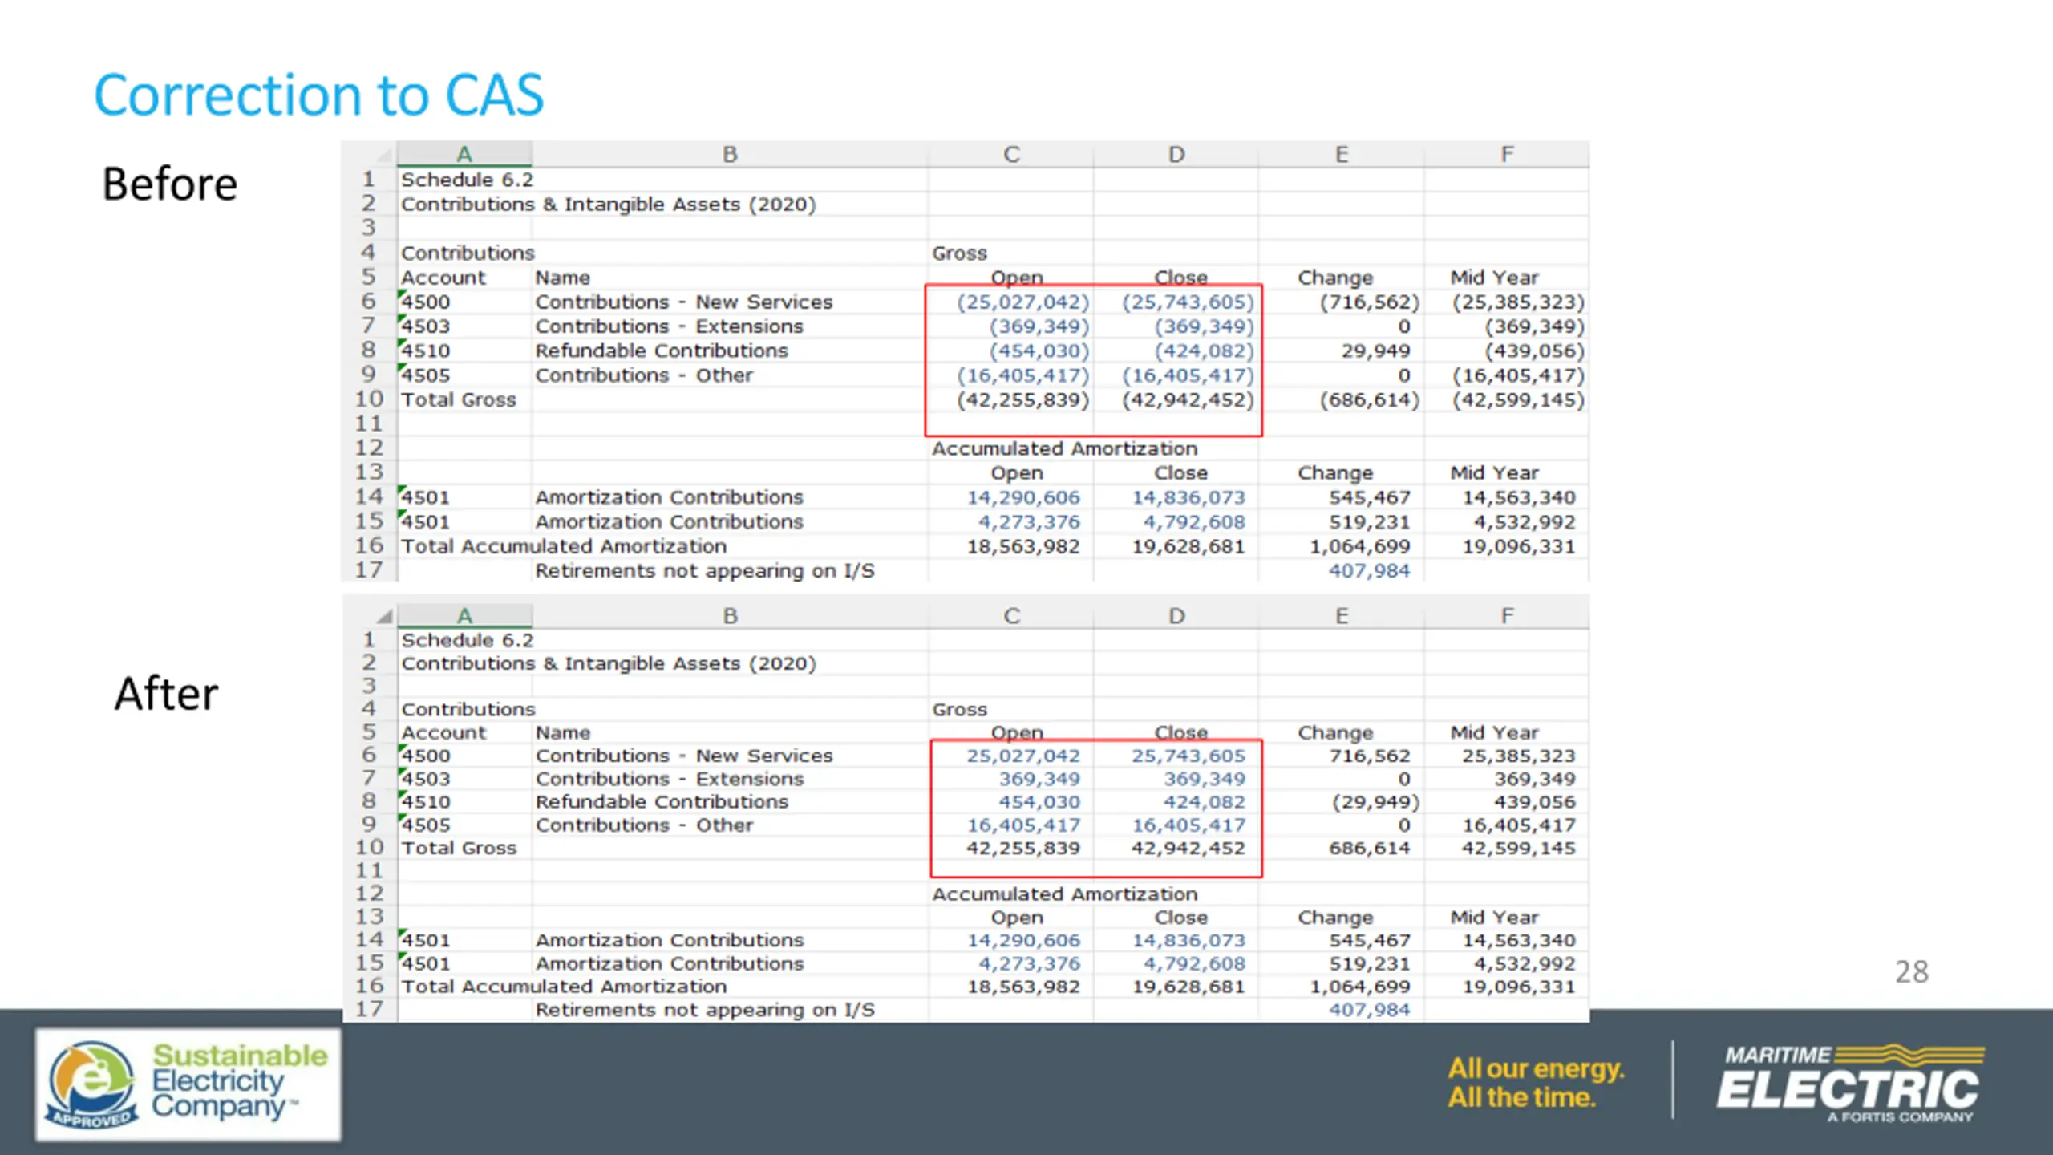
Task: Select cell '25,027,042' in After table
Action: pos(1023,756)
